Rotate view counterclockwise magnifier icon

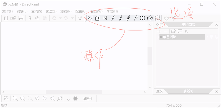[x=53, y=98]
